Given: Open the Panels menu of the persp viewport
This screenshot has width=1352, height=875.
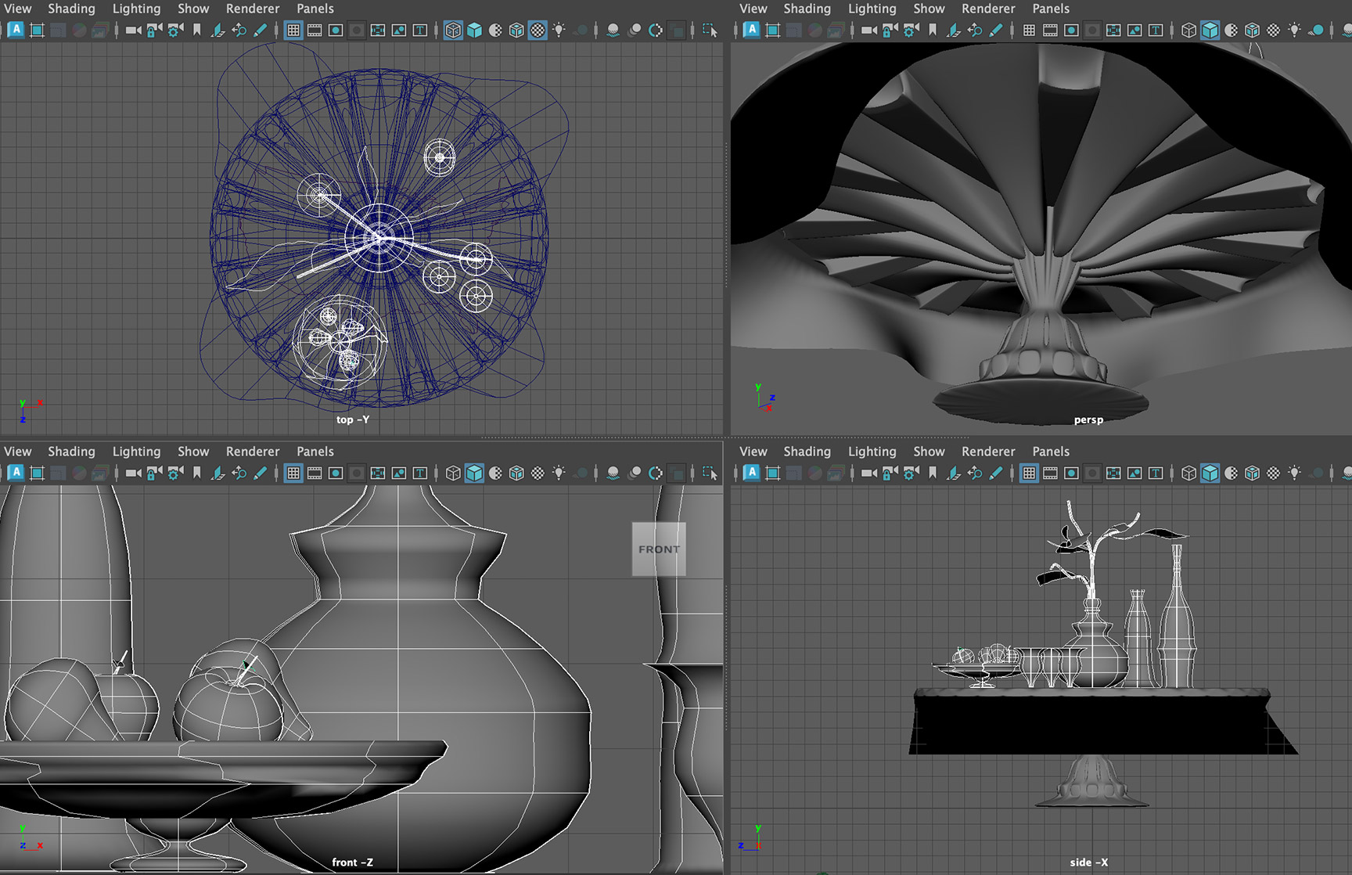Looking at the screenshot, I should coord(1051,9).
